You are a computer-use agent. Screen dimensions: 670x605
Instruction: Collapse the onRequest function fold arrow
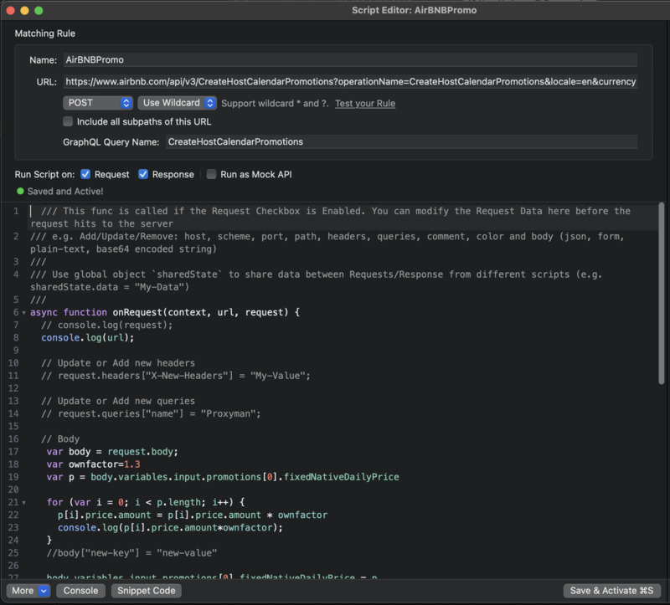[x=23, y=312]
